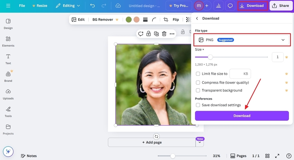Click the rotate handle below image
Image resolution: width=294 pixels, height=160 pixels.
click(156, 137)
